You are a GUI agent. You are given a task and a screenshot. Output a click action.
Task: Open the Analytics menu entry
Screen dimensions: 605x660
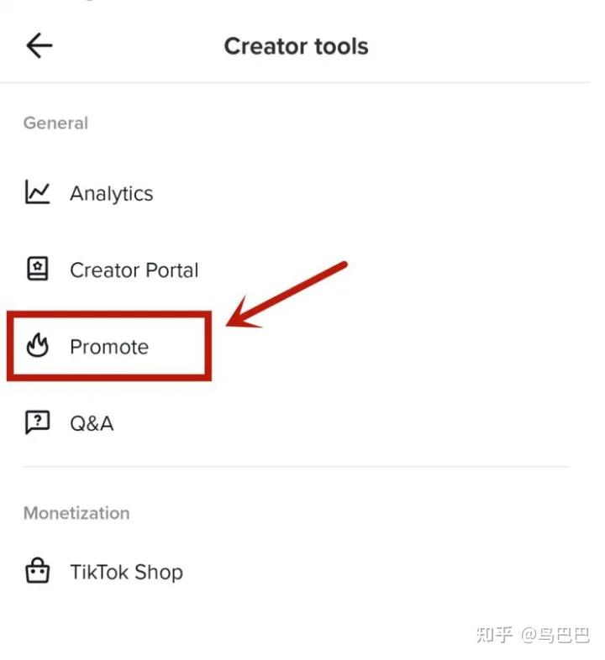pyautogui.click(x=111, y=193)
